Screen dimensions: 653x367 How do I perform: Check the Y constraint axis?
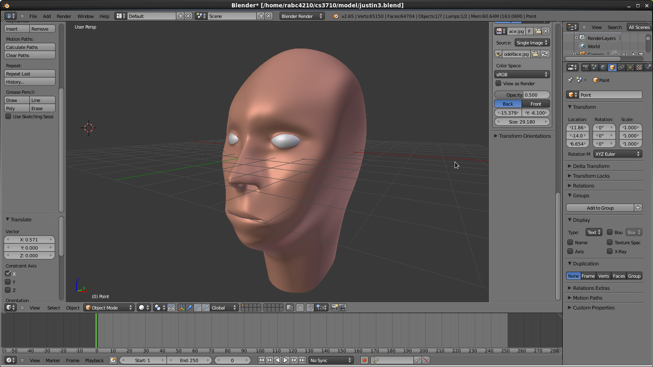click(x=8, y=282)
